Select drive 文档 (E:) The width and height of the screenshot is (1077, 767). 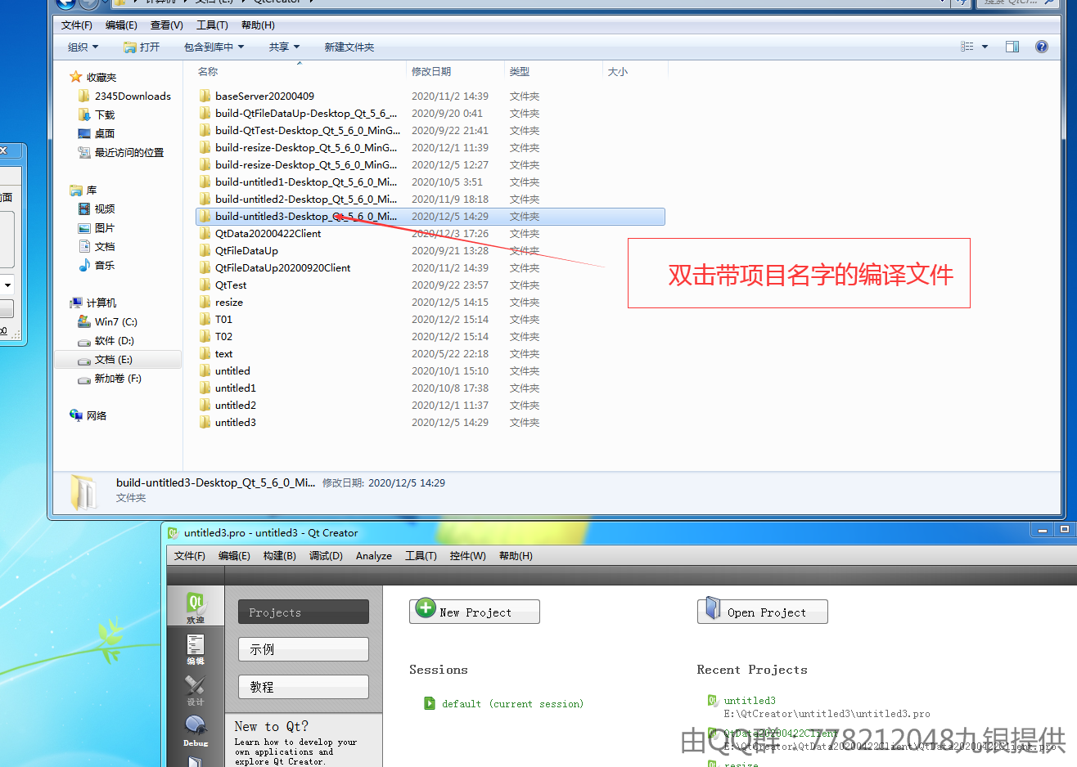click(119, 360)
